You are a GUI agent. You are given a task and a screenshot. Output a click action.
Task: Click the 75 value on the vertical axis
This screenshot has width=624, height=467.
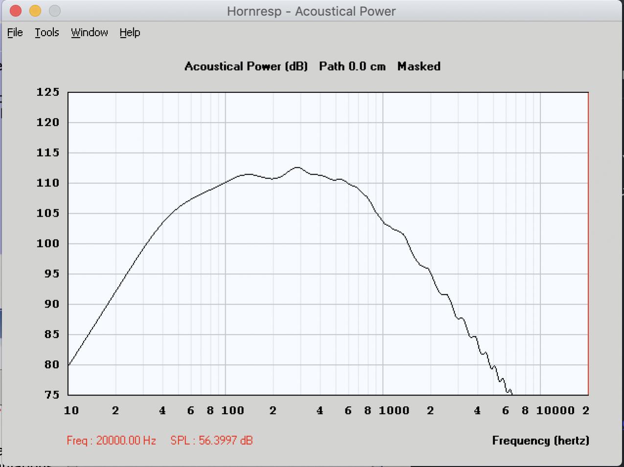pos(52,395)
